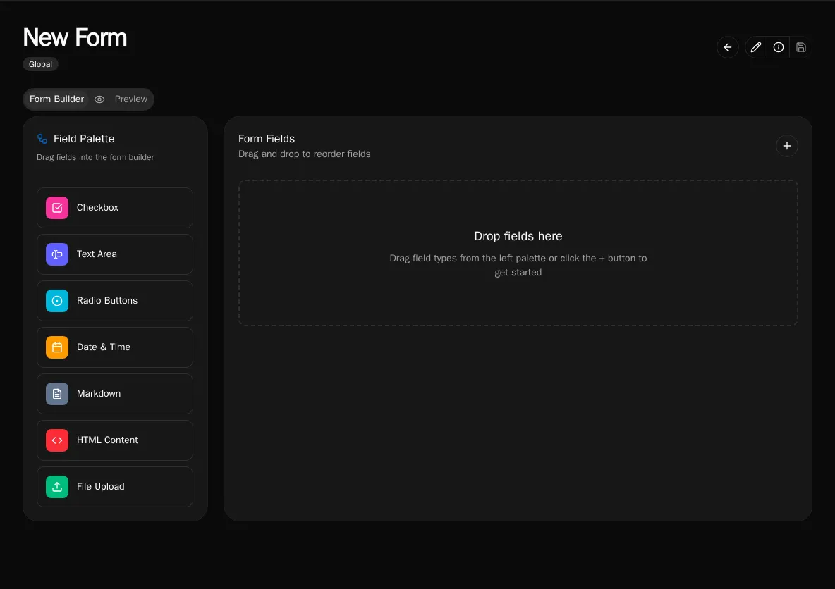Viewport: 835px width, 589px height.
Task: Click the 'Form Fields' heading text
Action: pos(267,139)
